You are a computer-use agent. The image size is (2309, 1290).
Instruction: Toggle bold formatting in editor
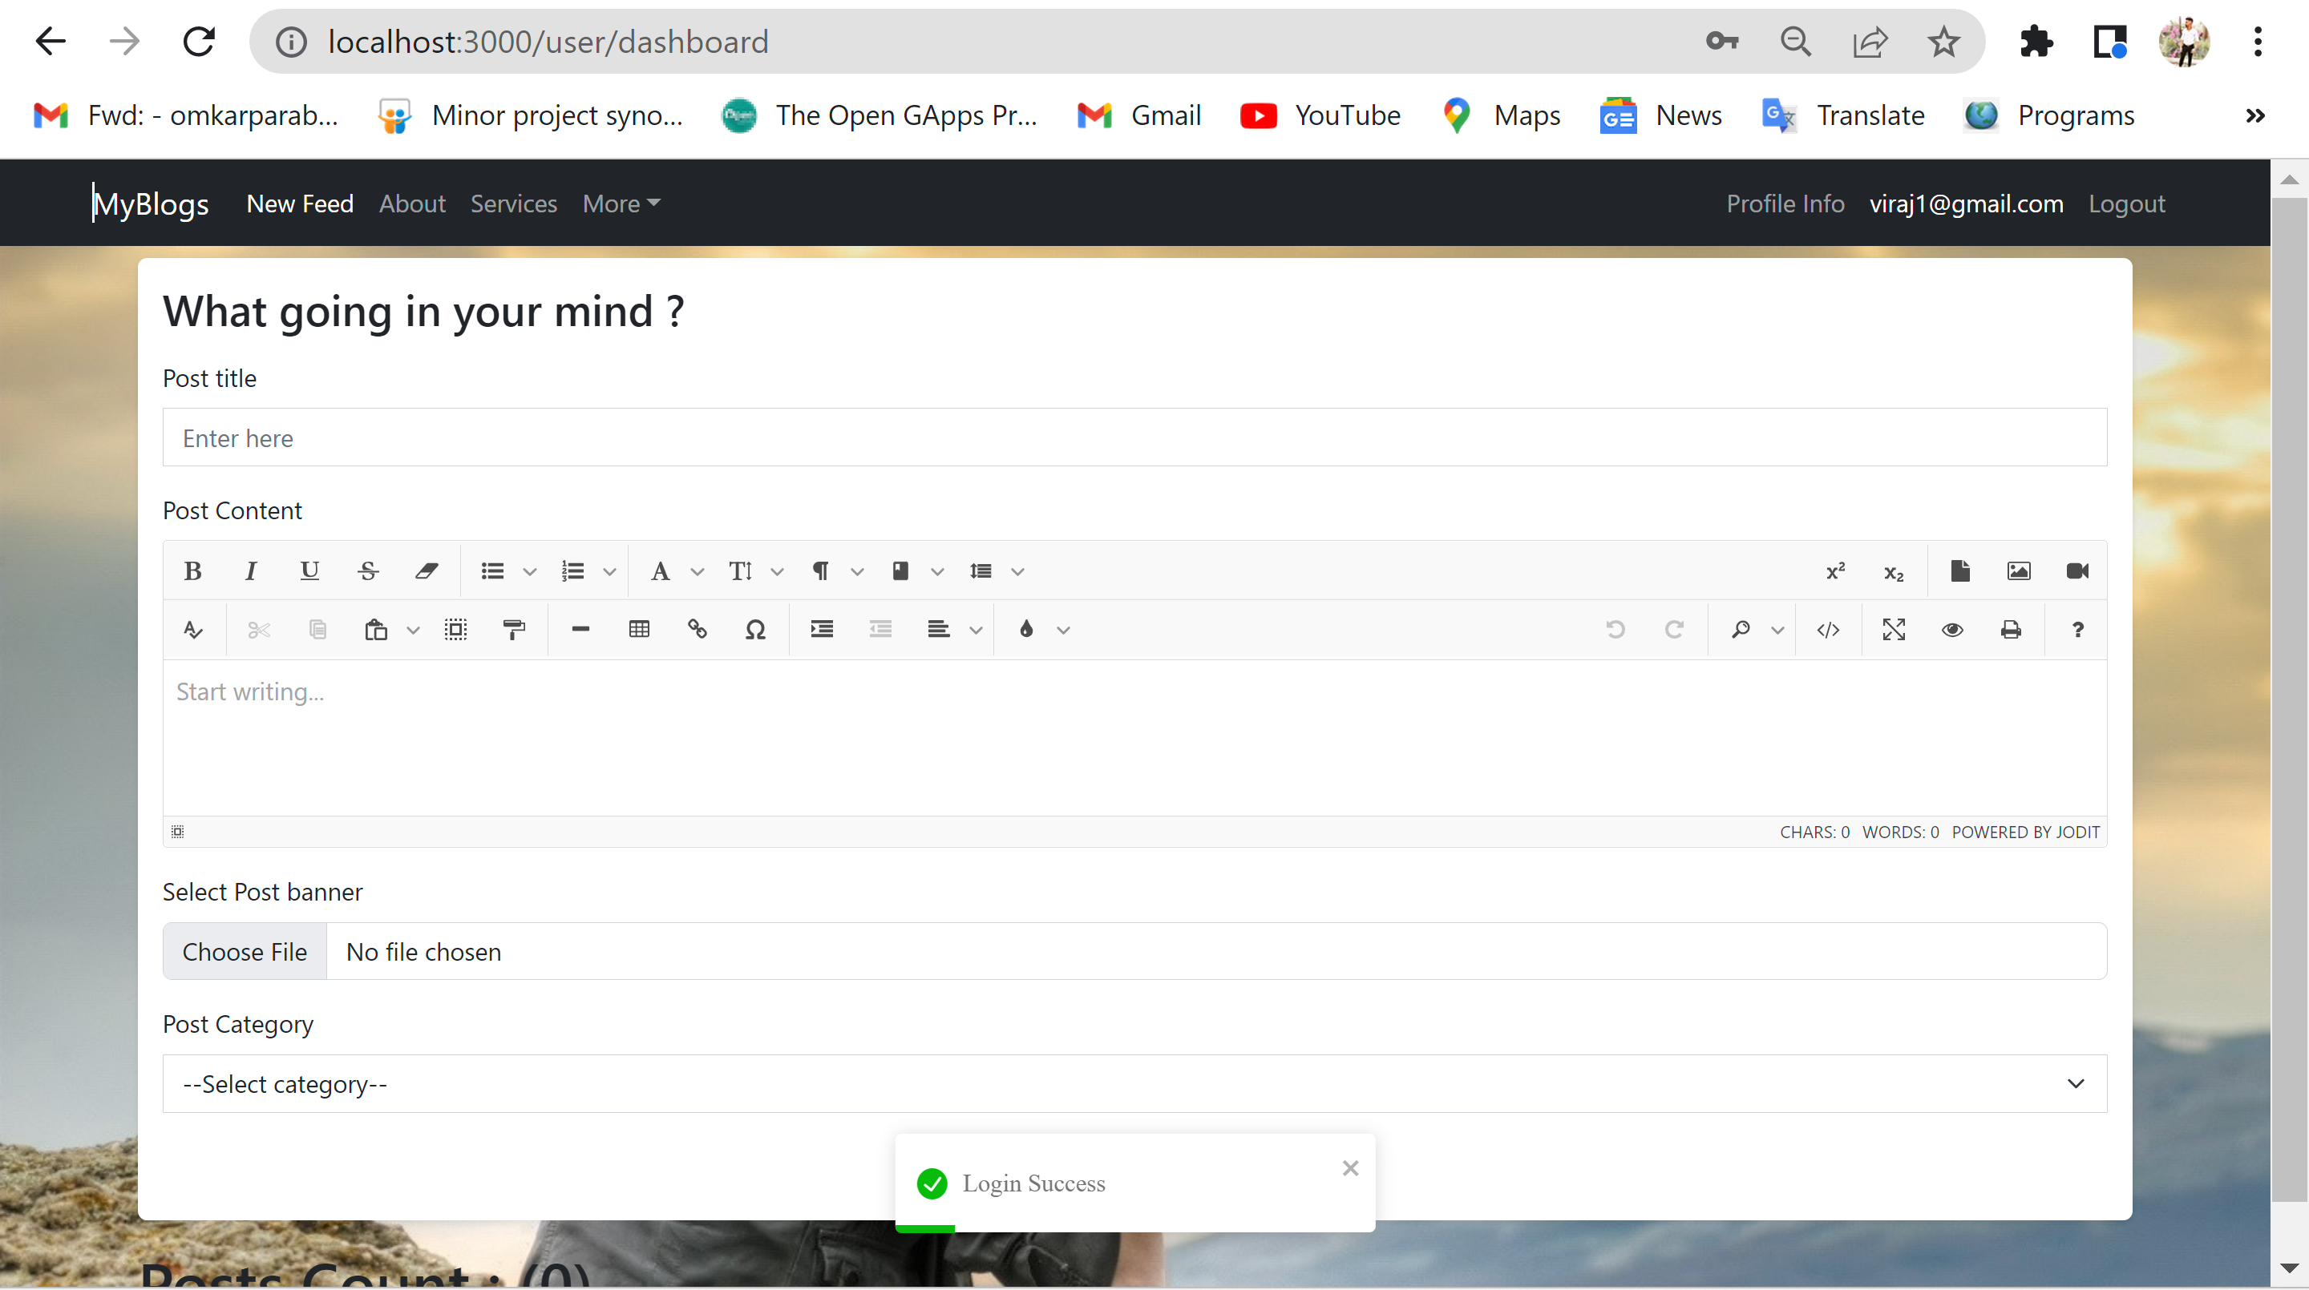pos(192,570)
